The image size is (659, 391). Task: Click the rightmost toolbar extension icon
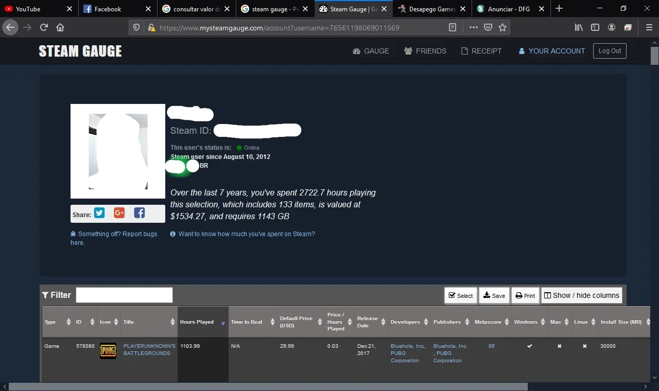pyautogui.click(x=628, y=27)
